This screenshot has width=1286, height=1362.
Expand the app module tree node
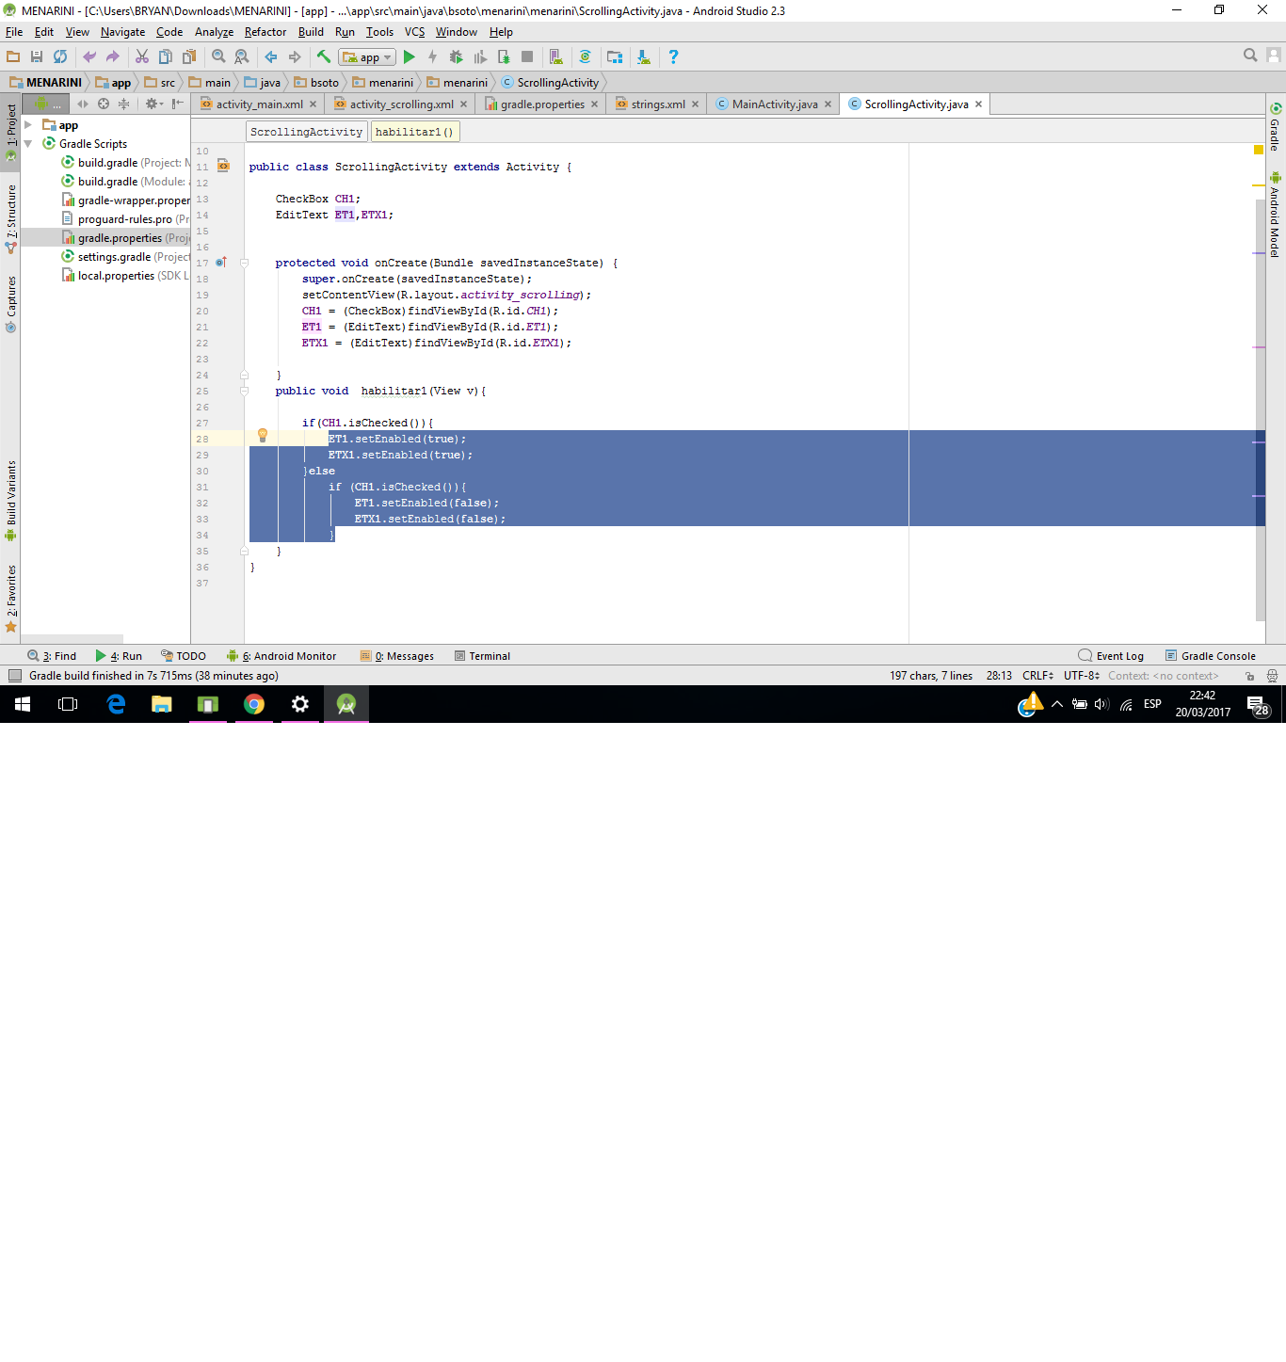coord(28,125)
